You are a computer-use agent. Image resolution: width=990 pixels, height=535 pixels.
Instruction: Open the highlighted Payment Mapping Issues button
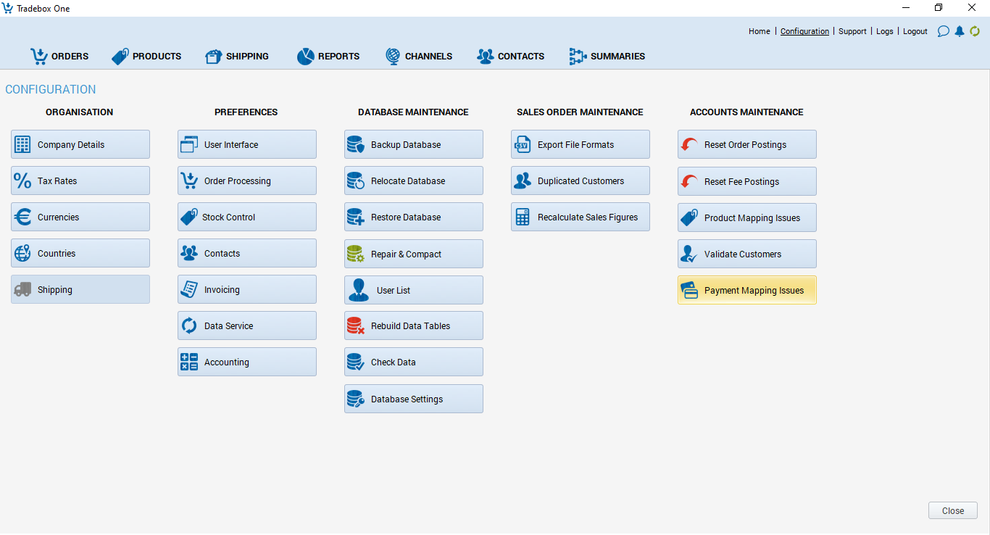(x=747, y=290)
